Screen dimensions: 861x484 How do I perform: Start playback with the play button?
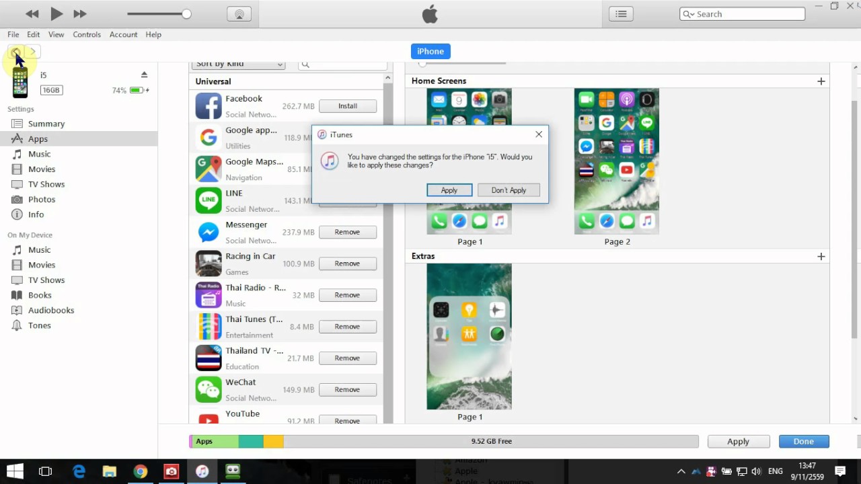57,13
